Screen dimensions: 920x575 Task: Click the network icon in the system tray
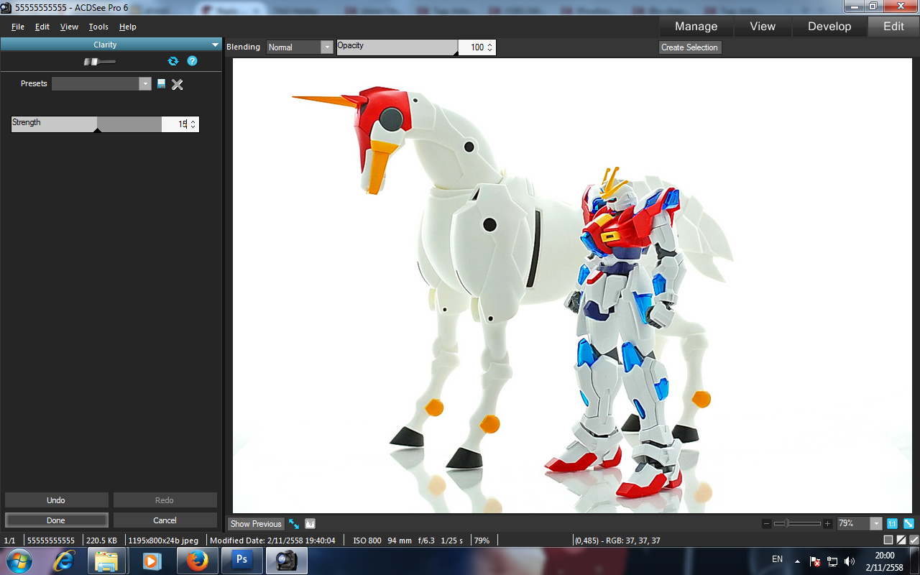(x=832, y=561)
